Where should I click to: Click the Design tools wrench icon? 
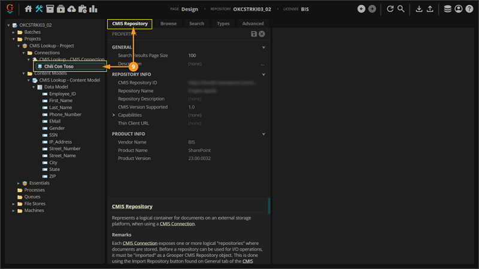pyautogui.click(x=40, y=9)
